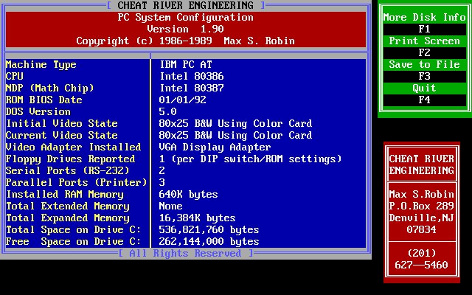Click CHEAT RIVER ENGINEERING in the red contact box
The height and width of the screenshot is (295, 472).
tap(421, 164)
